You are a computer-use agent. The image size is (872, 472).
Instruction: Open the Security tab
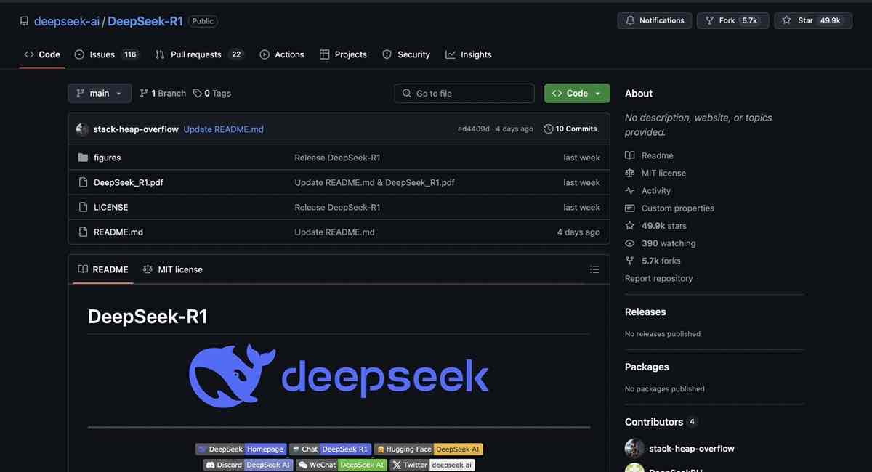pos(406,54)
